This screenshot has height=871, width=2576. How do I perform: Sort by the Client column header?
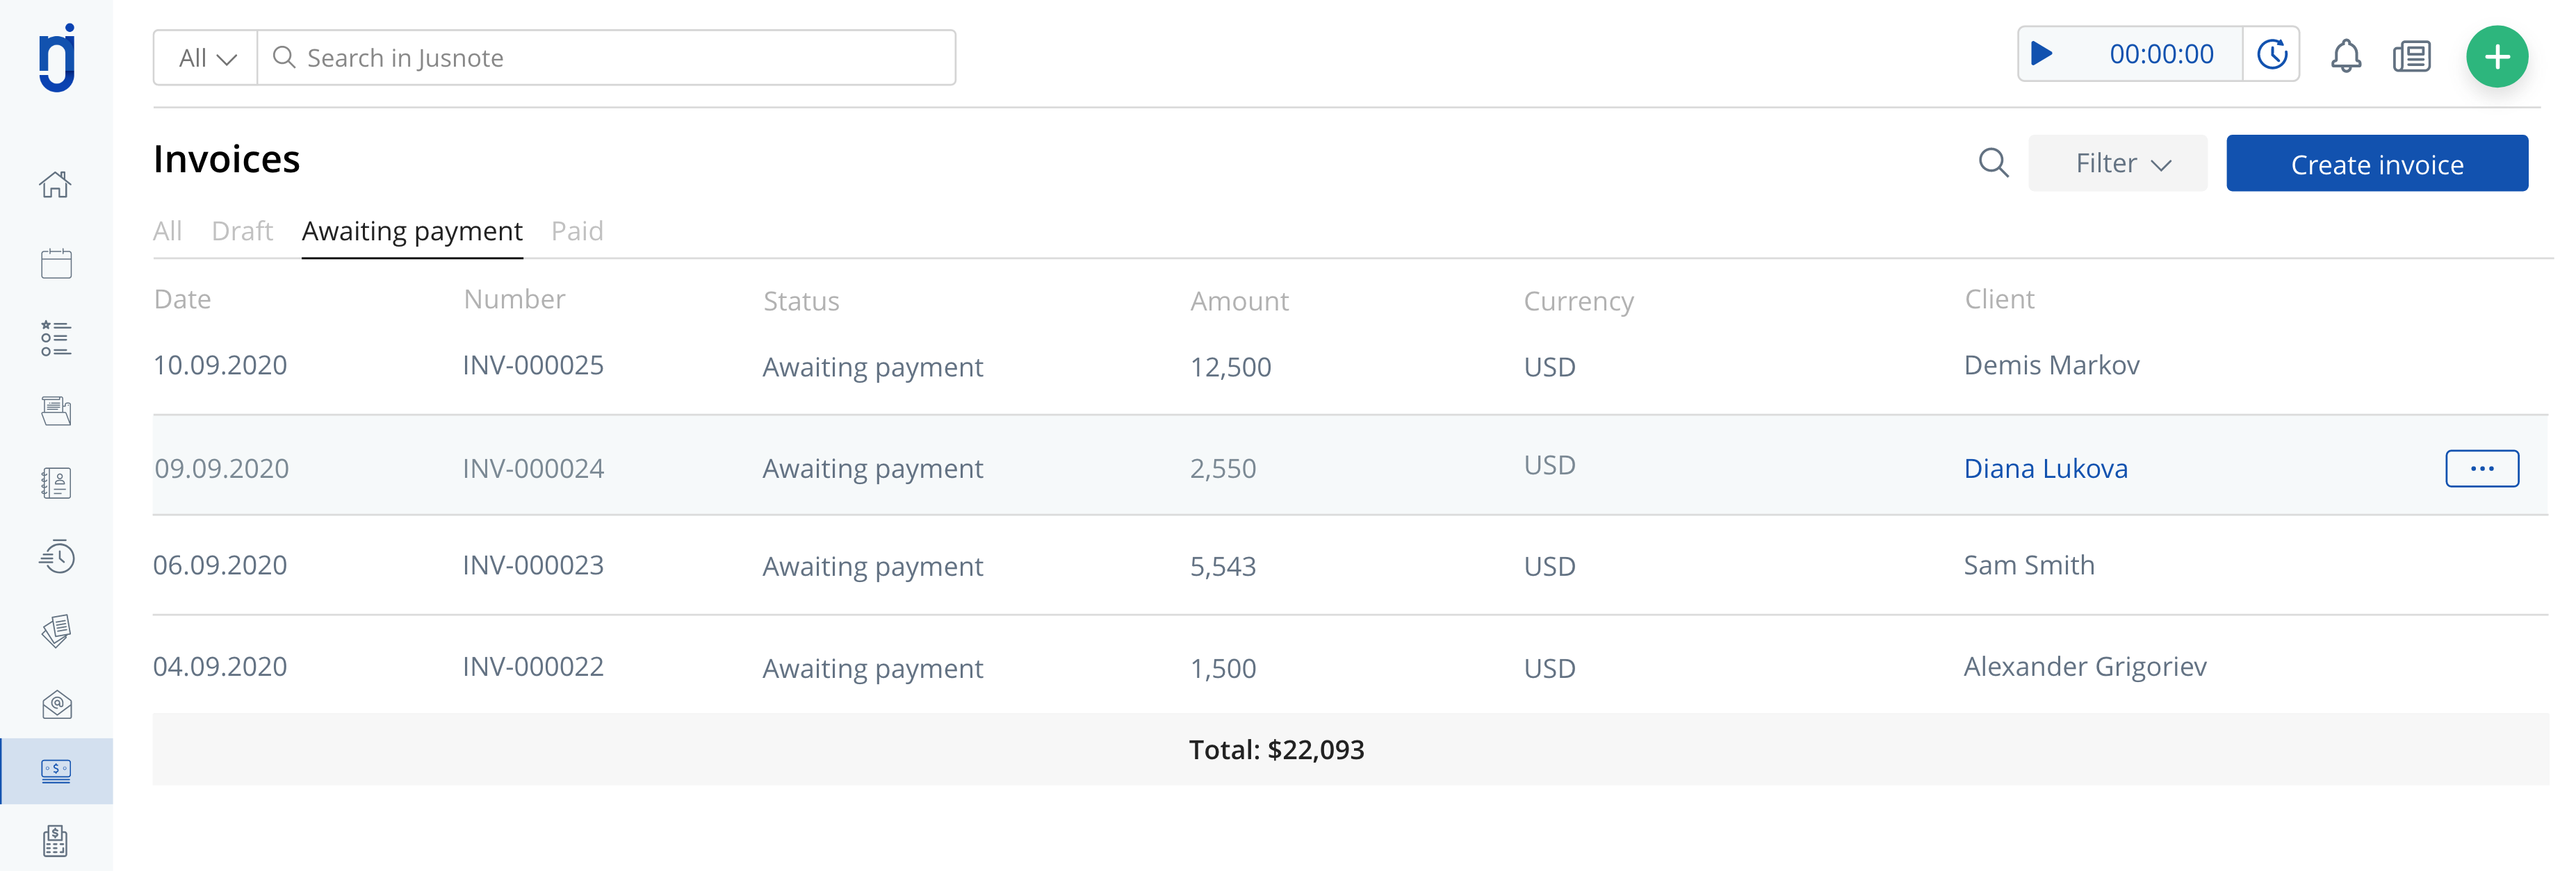[1999, 299]
